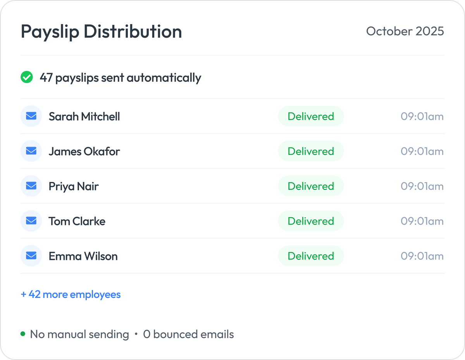Click Delivered badge for James Okafor
The height and width of the screenshot is (360, 465).
(x=311, y=151)
